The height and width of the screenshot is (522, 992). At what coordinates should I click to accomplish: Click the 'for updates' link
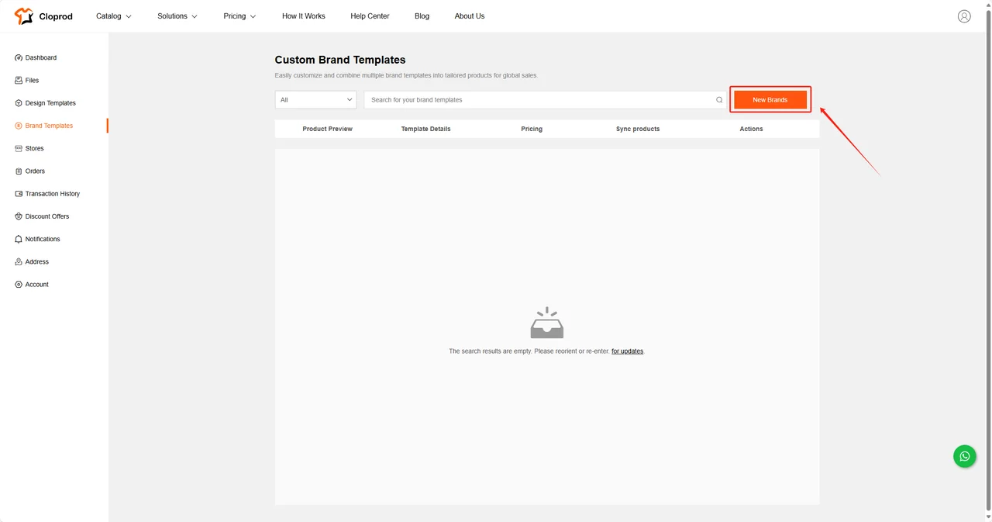627,351
